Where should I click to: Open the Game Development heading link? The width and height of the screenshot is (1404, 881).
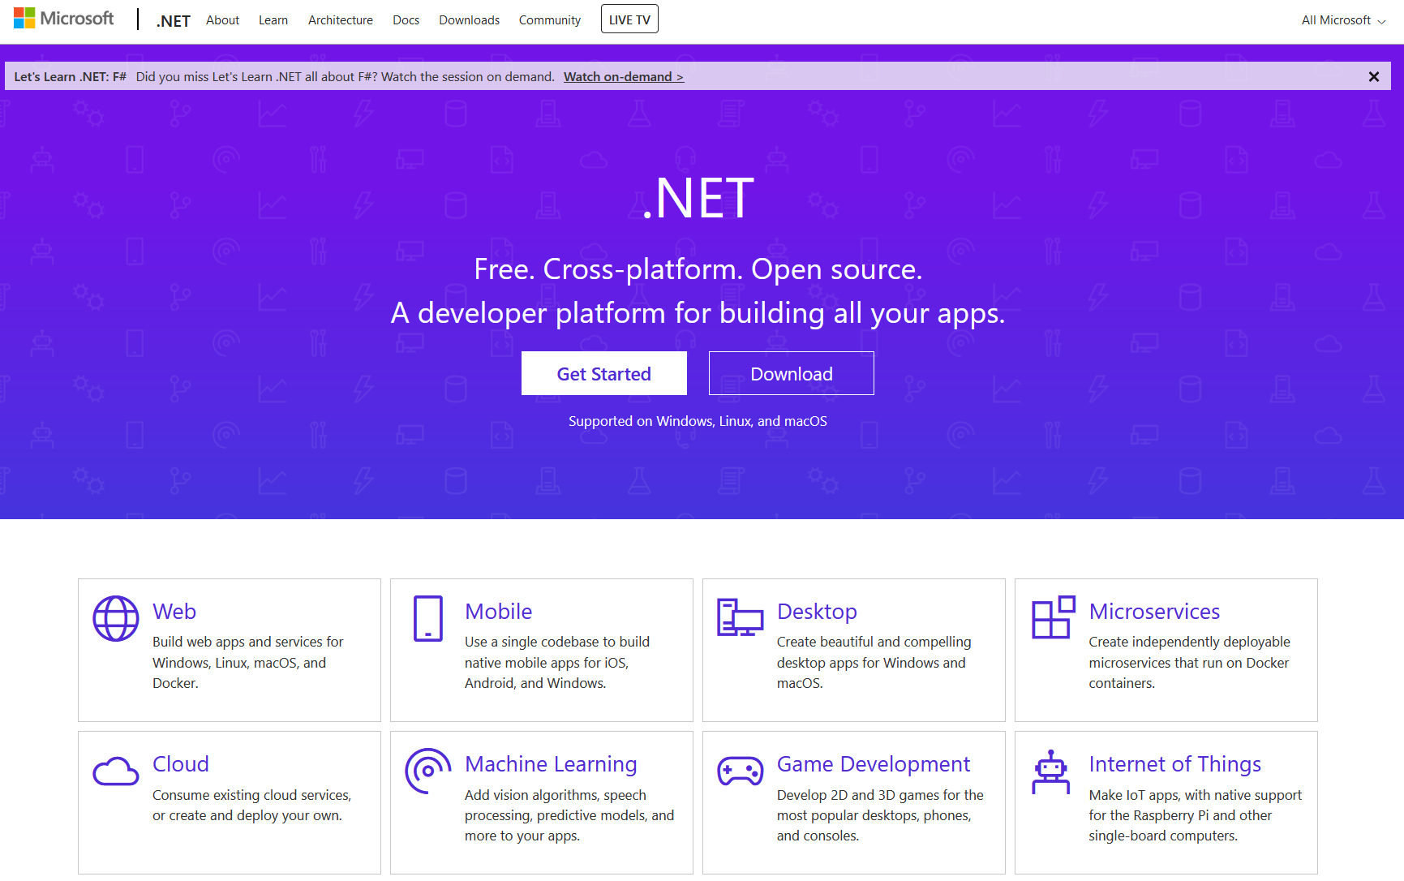pos(874,764)
